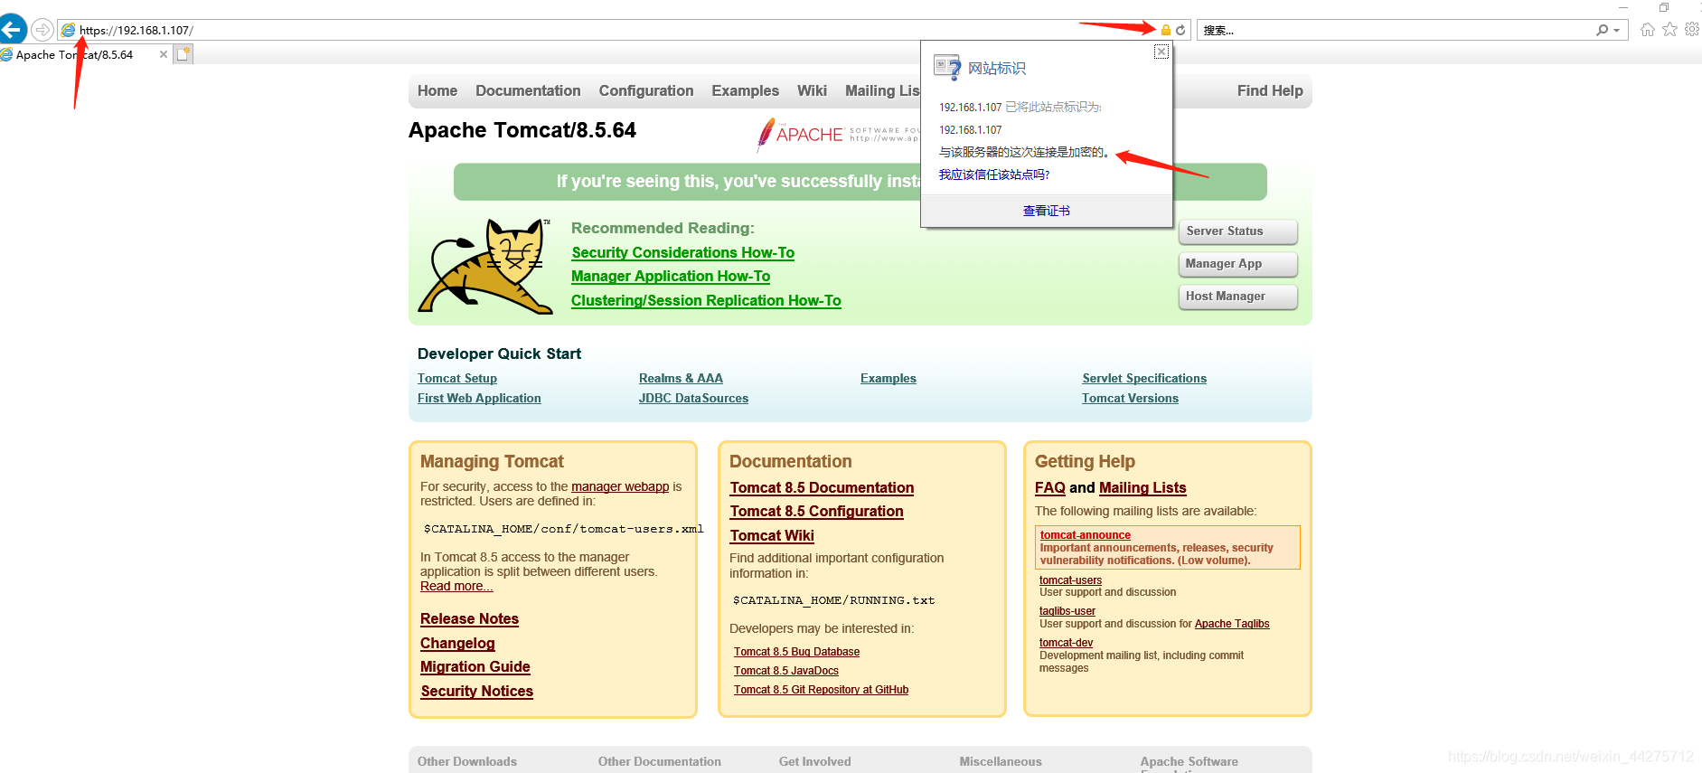
Task: Click the 我应该信任该站点吗? link
Action: [993, 174]
